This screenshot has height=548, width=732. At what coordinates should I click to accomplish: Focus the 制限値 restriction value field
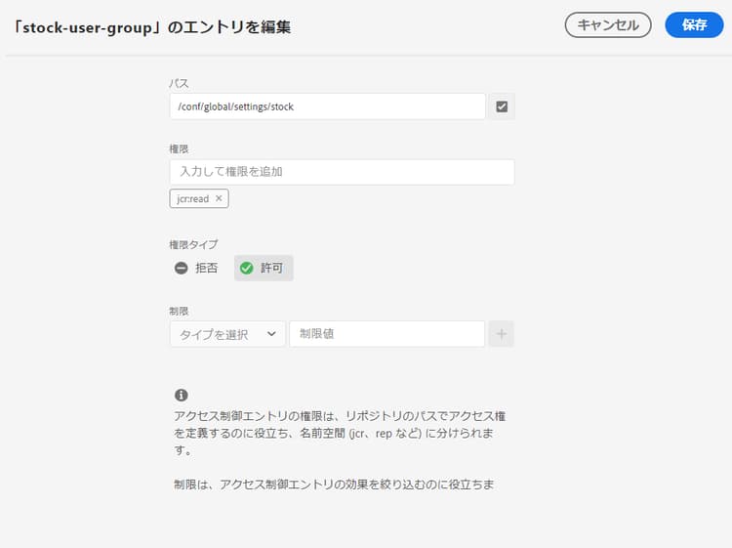pos(387,334)
